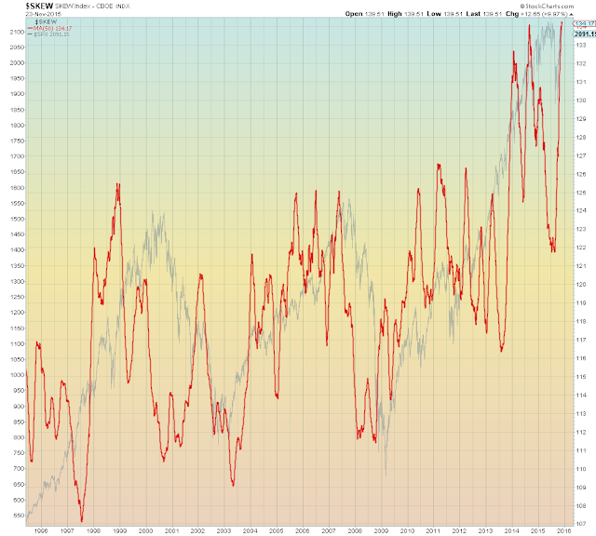This screenshot has width=596, height=536.
Task: Select the MA(50) 134.17 legend entry
Action: (x=49, y=28)
